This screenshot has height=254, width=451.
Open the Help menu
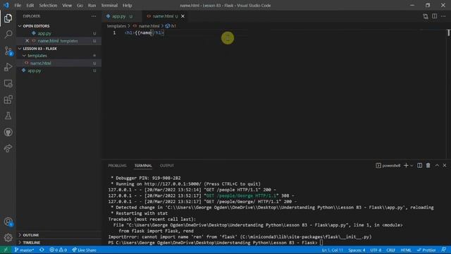127,5
